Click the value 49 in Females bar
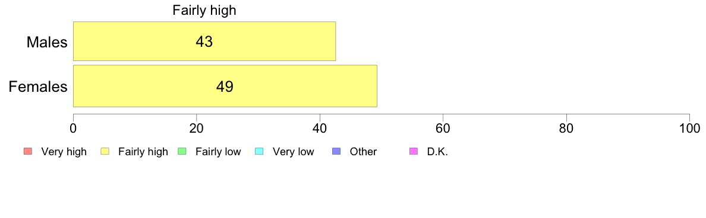The image size is (706, 218). [x=225, y=86]
